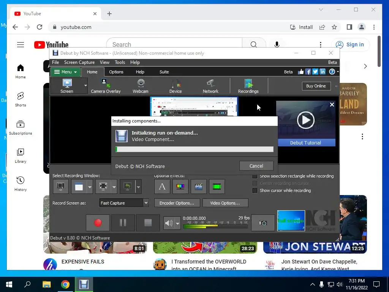Open Camera Overlay in Debut toolbar
The height and width of the screenshot is (292, 389).
pyautogui.click(x=106, y=86)
